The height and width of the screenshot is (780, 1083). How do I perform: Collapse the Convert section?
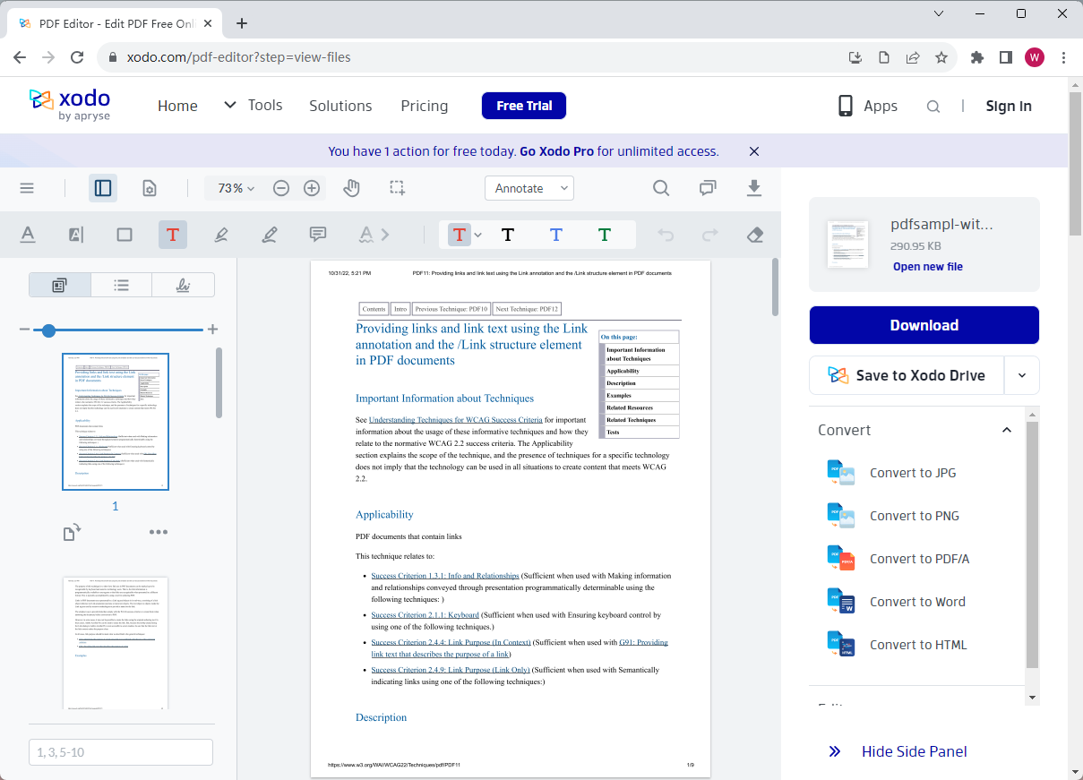point(1007,430)
